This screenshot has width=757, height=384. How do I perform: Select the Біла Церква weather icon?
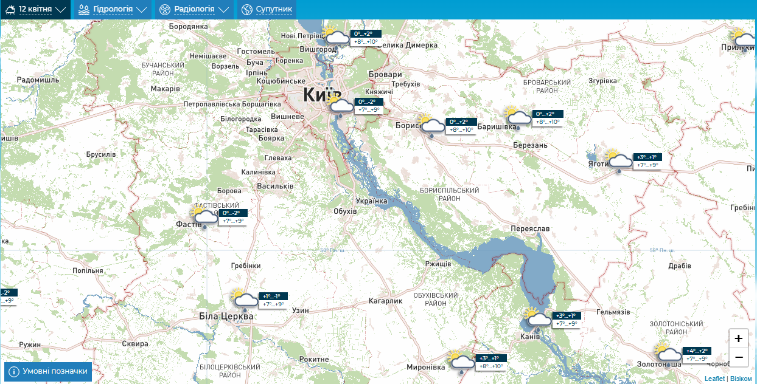245,300
